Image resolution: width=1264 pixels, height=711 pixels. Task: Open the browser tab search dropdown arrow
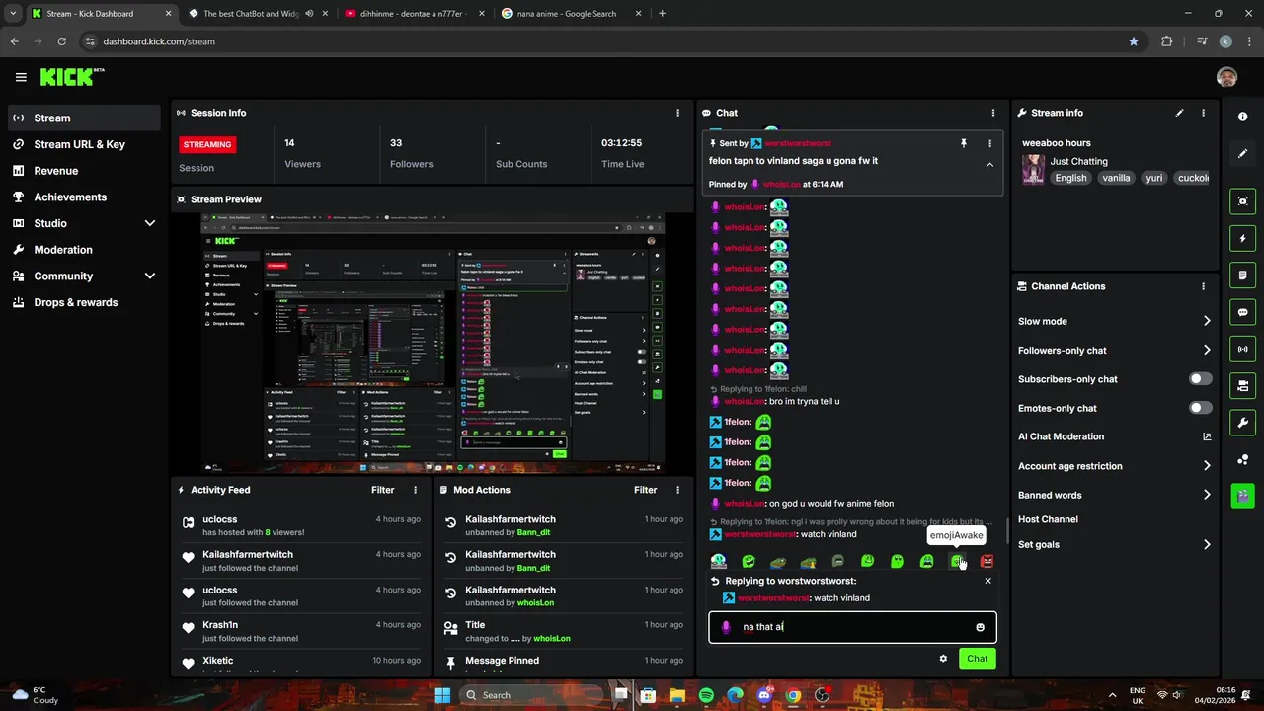13,14
